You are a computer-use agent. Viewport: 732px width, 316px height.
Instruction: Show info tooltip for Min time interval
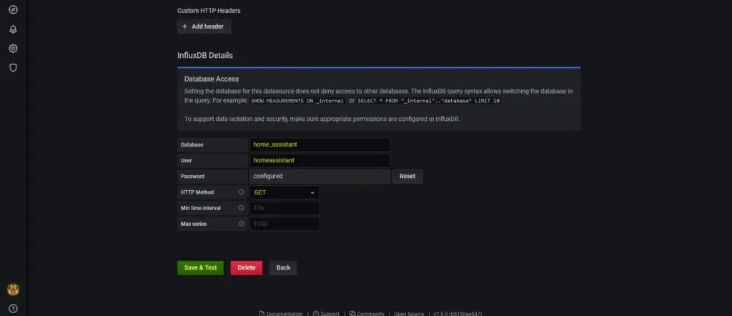[241, 208]
